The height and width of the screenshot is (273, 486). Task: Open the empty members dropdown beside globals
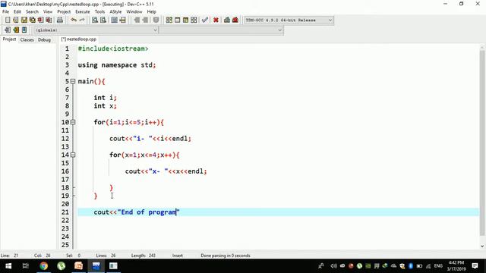tap(221, 30)
